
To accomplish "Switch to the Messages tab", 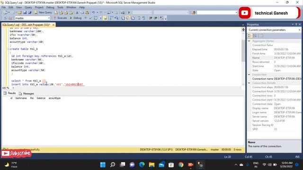I will point(27,93).
